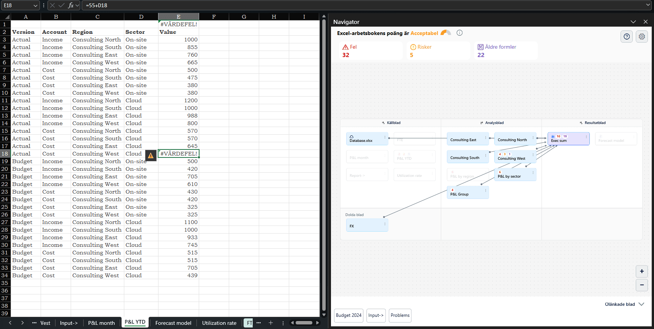This screenshot has width=654, height=329.
Task: Open the Äldre formler card showing 22
Action: [506, 51]
